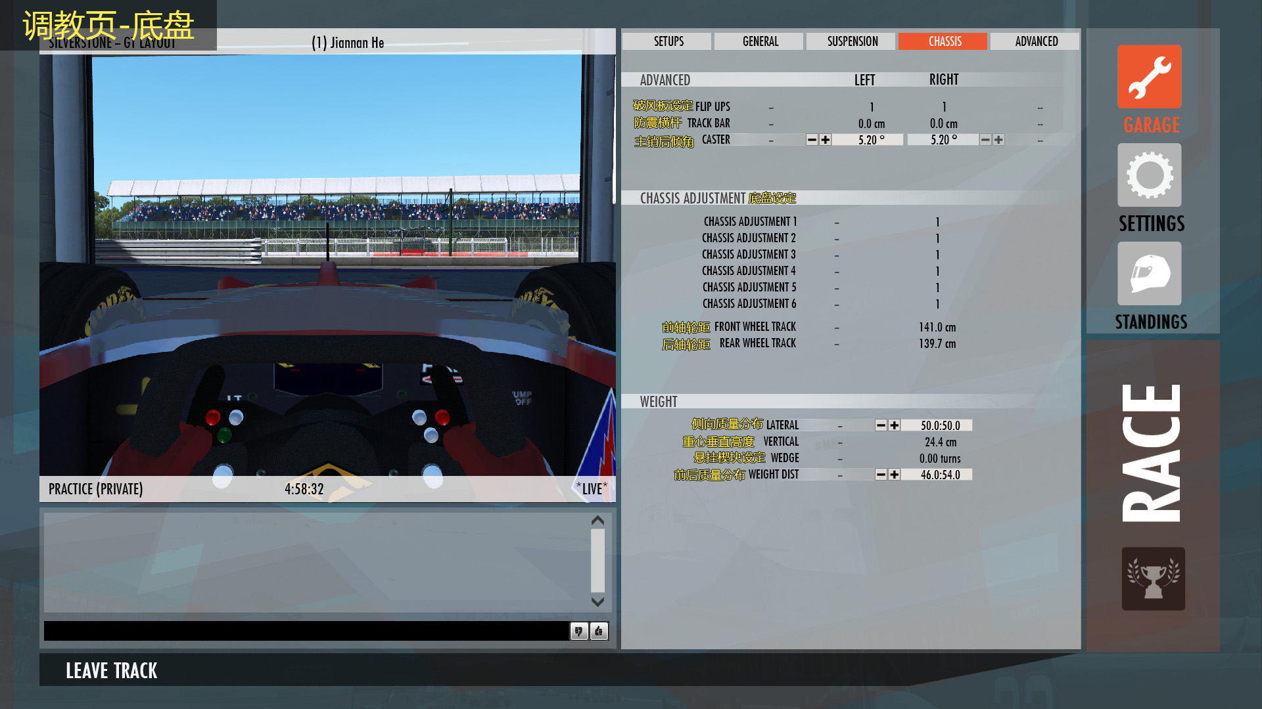The image size is (1262, 709).
Task: Click session timer 4:58:32
Action: 304,489
